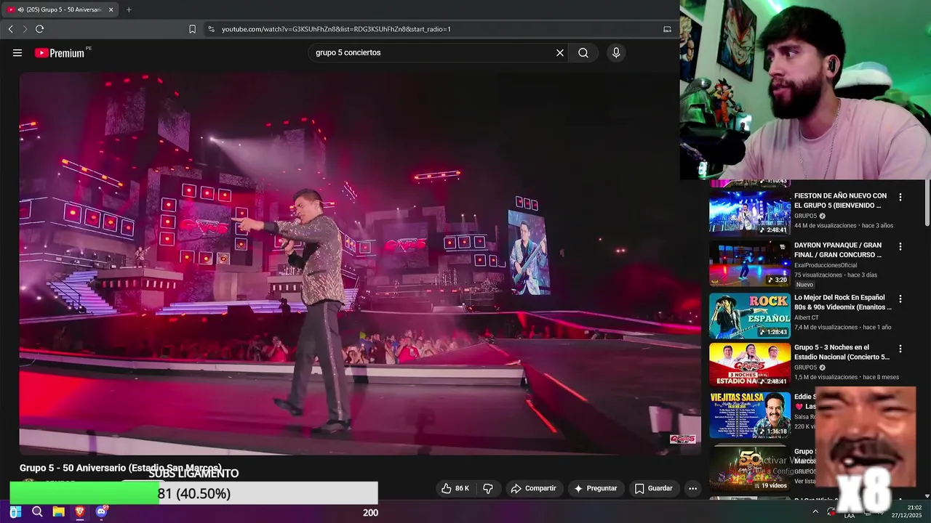Click the SUBS LIGAMENTO progress bar overlay
Viewport: 931px width, 523px height.
tap(193, 492)
